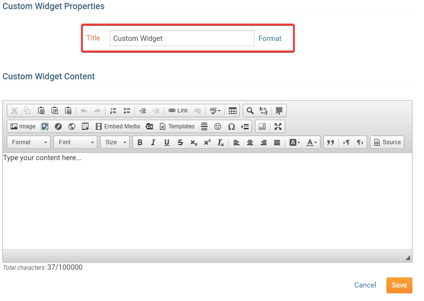This screenshot has height=301, width=424.
Task: Click into the Title input field
Action: point(182,38)
